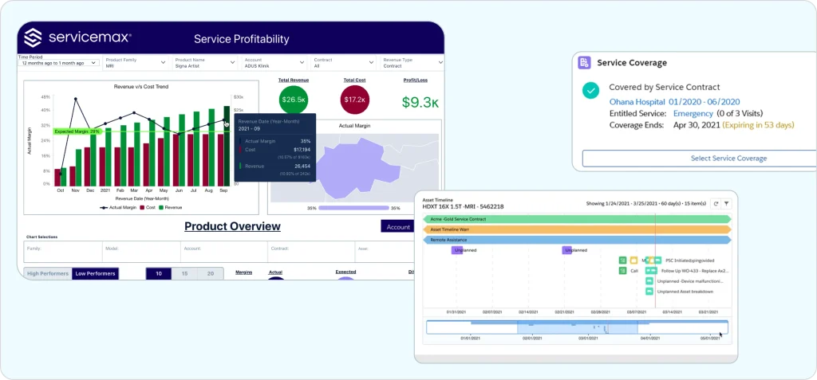Click 'Follow Up WO-433 - Replace Ax2' text
This screenshot has height=380, width=817.
coord(695,271)
